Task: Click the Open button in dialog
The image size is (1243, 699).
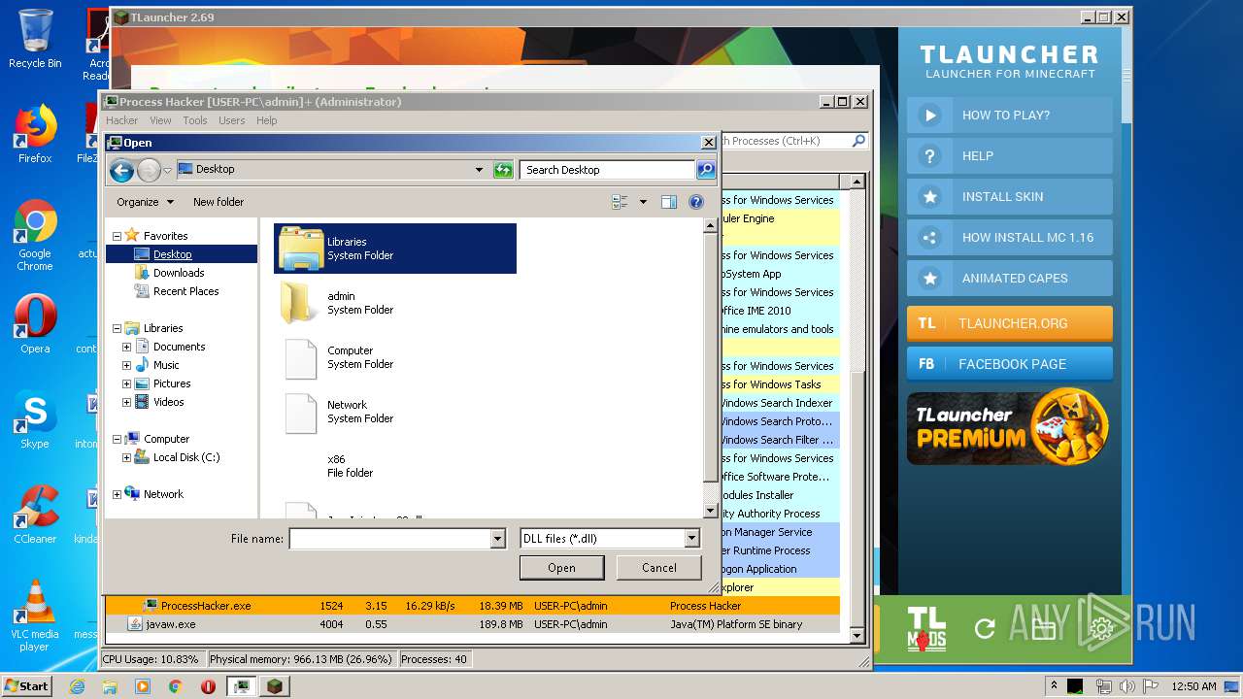Action: point(561,568)
